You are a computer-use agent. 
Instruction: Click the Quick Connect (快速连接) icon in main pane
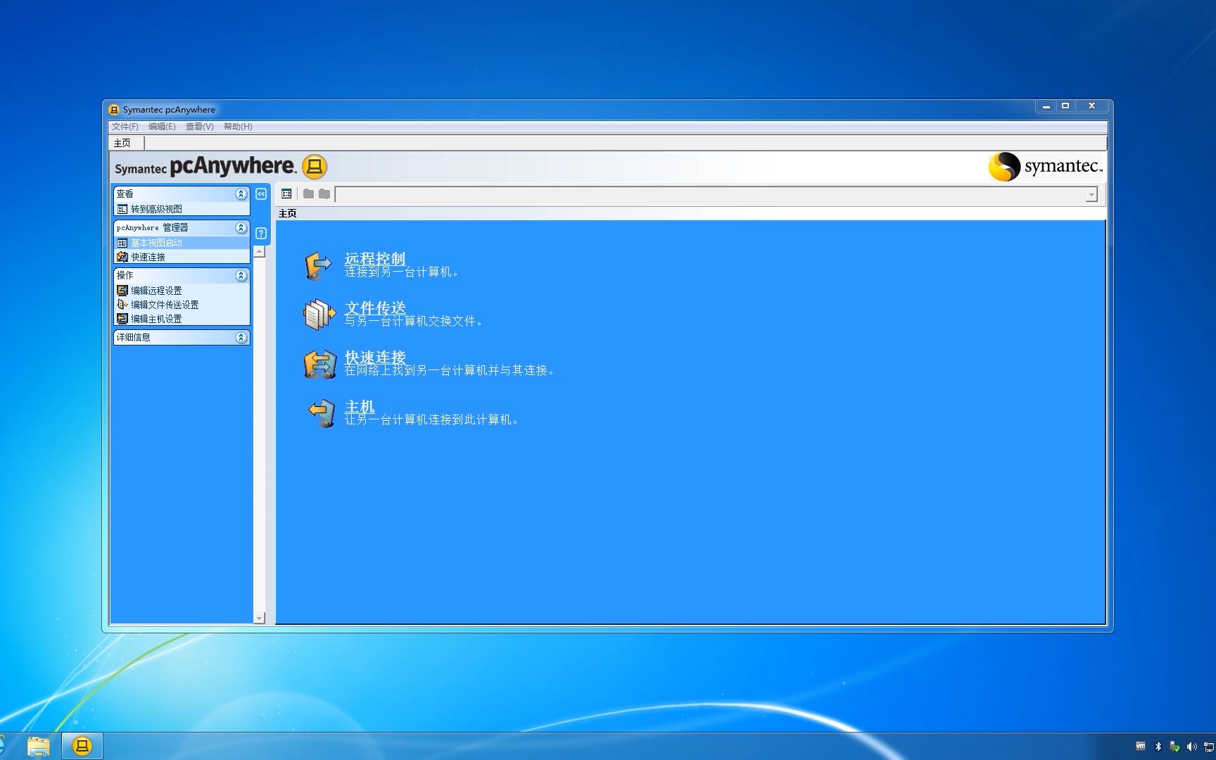319,364
